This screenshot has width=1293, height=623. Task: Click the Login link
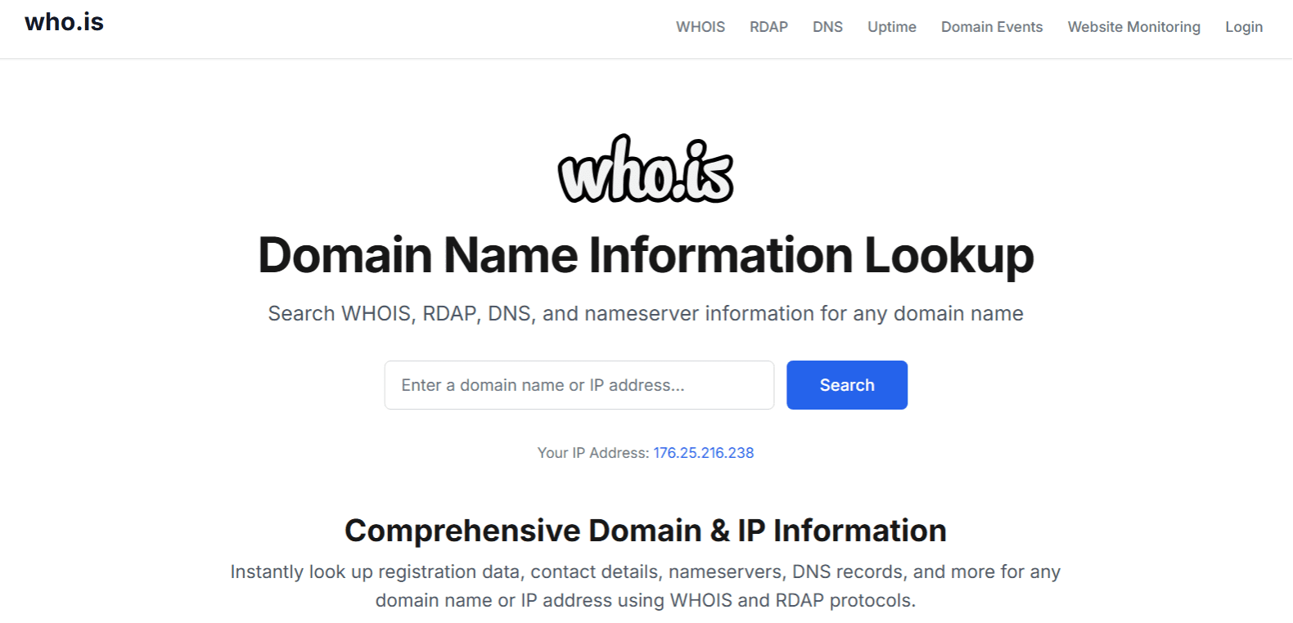[x=1243, y=27]
